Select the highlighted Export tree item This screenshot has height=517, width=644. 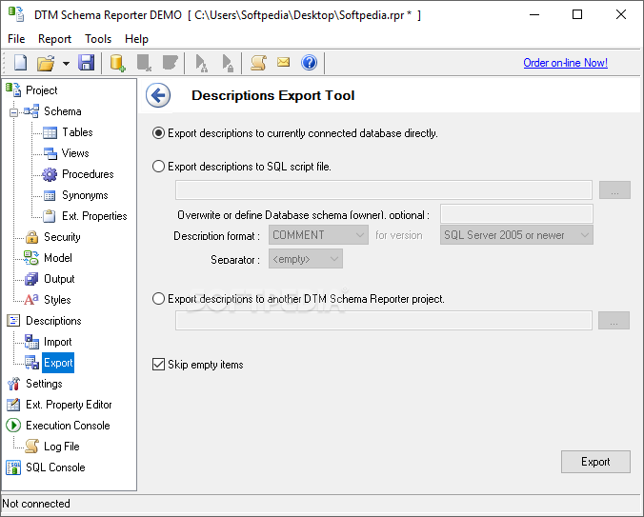tap(58, 363)
